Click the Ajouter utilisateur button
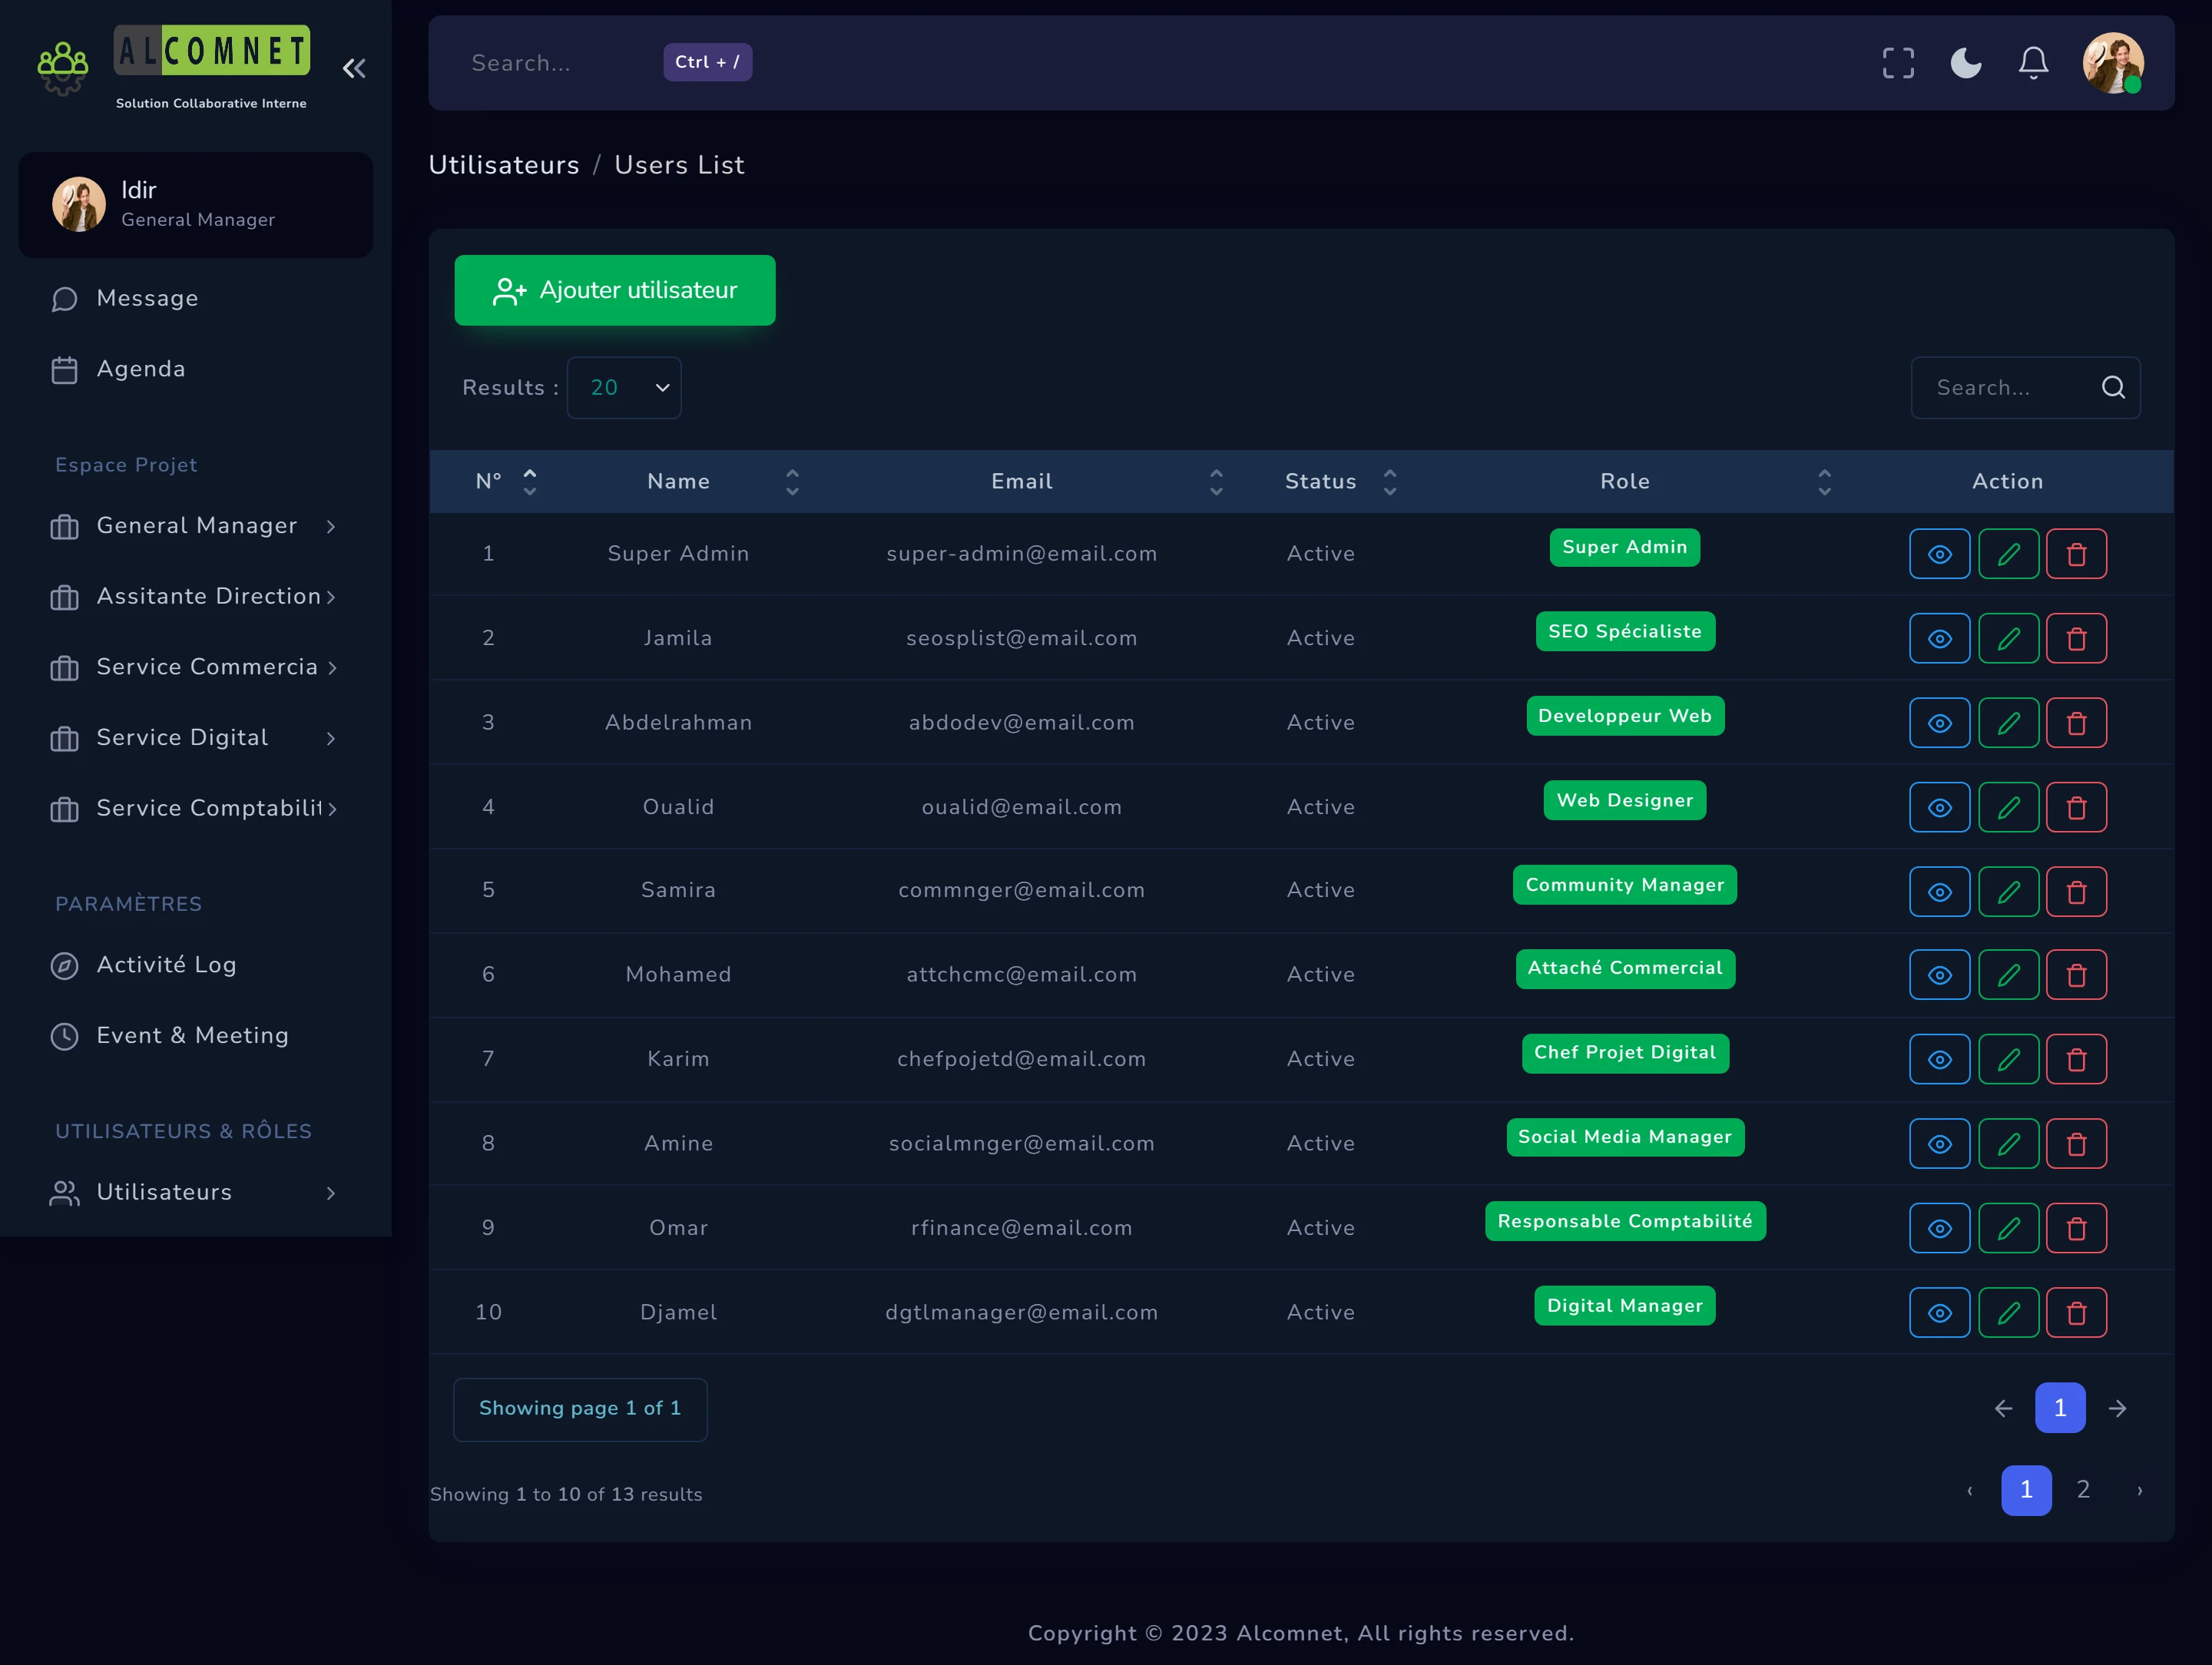Viewport: 2212px width, 1665px height. [x=614, y=290]
